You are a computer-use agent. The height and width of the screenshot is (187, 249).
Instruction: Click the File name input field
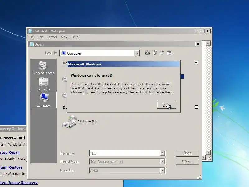point(125,153)
